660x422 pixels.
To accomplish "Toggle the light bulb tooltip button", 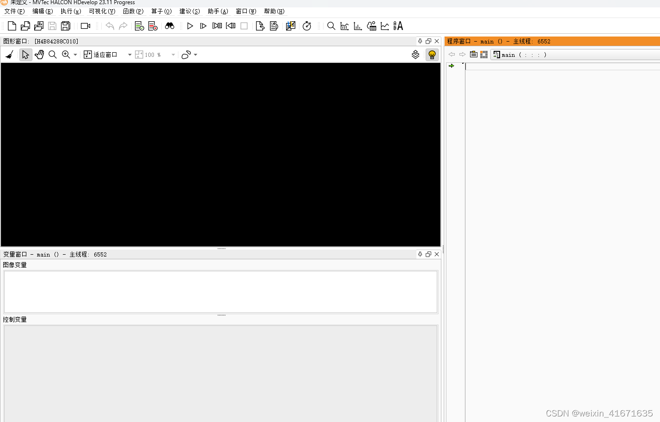I will pos(432,55).
